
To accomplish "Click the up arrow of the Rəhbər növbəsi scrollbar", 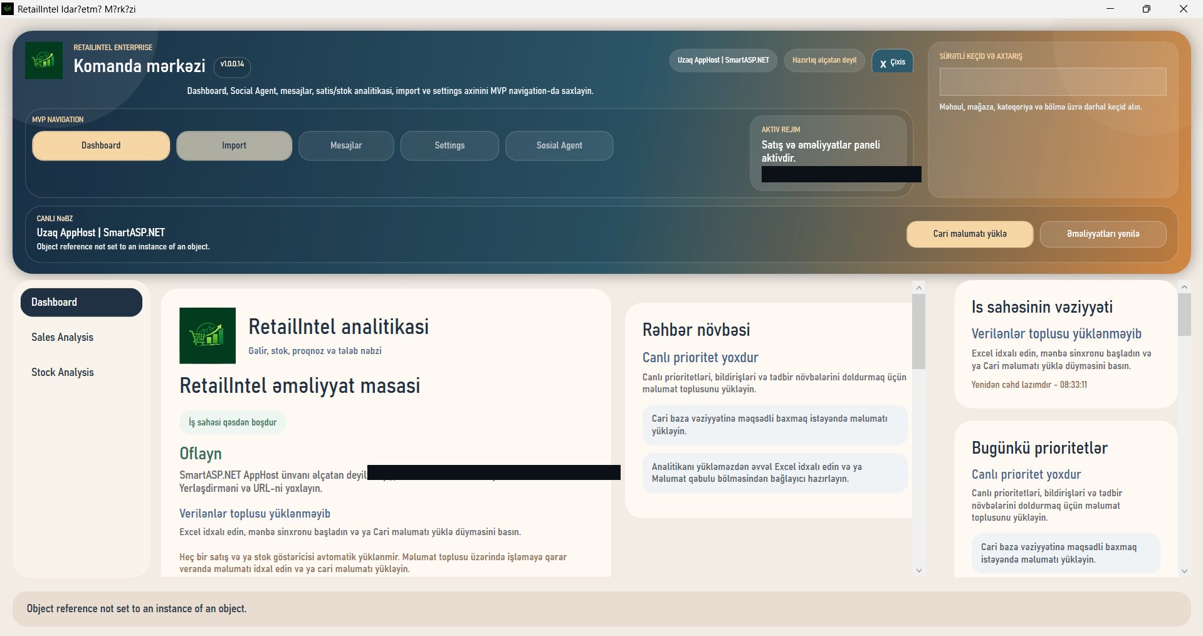I will pyautogui.click(x=919, y=288).
